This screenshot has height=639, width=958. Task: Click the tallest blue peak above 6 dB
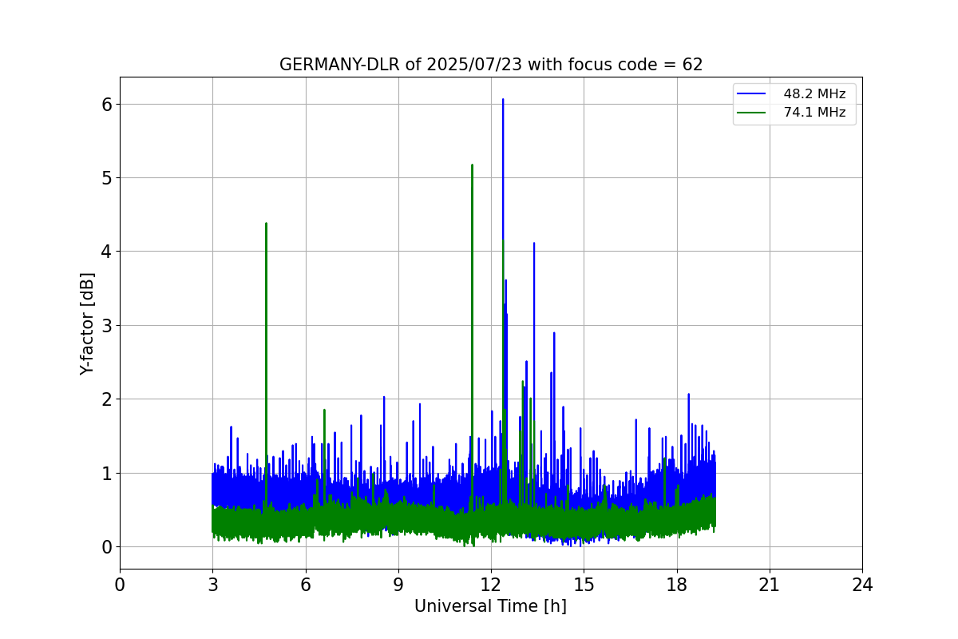pos(503,101)
